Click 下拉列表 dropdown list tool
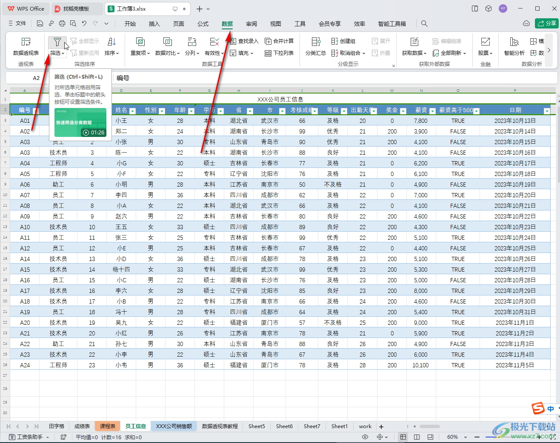Image resolution: width=560 pixels, height=443 pixels. click(x=279, y=53)
